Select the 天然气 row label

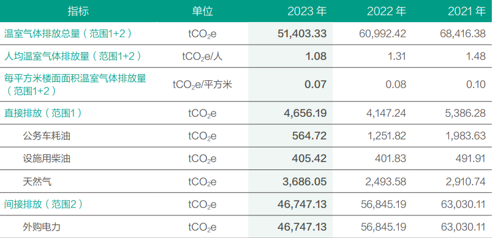pyautogui.click(x=37, y=181)
